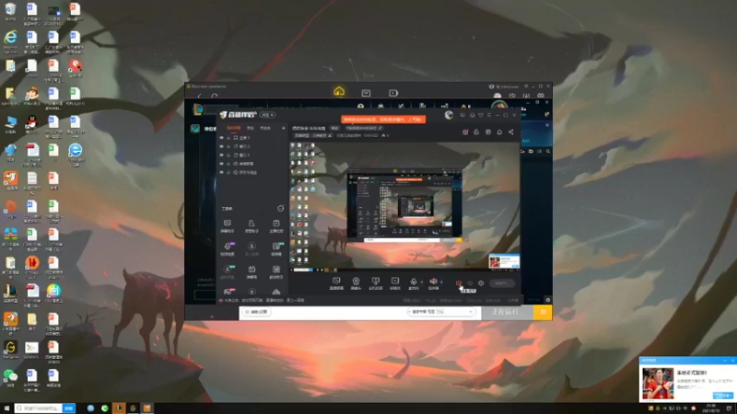This screenshot has height=414, width=737.
Task: Open the triangle menu in streaming app title bar
Action: [x=480, y=115]
